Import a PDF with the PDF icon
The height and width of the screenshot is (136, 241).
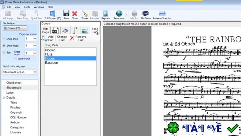pyautogui.click(x=55, y=31)
